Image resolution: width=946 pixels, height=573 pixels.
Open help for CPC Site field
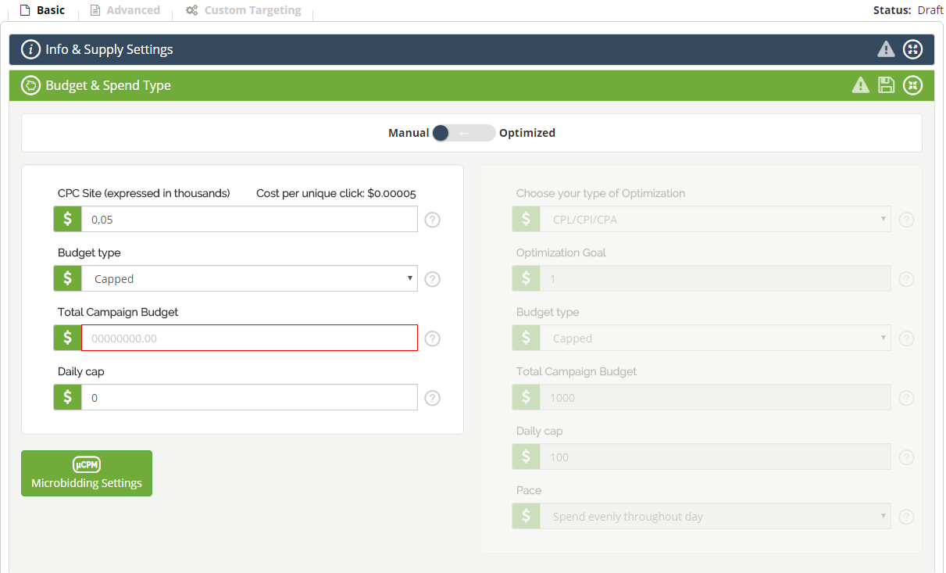432,220
